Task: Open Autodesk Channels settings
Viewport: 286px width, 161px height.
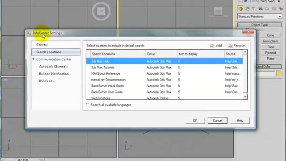Action: pos(53,67)
